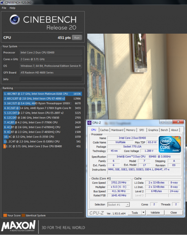Viewport: 187px width, 235px height.
Task: Click the Validate button
Action: (155, 213)
